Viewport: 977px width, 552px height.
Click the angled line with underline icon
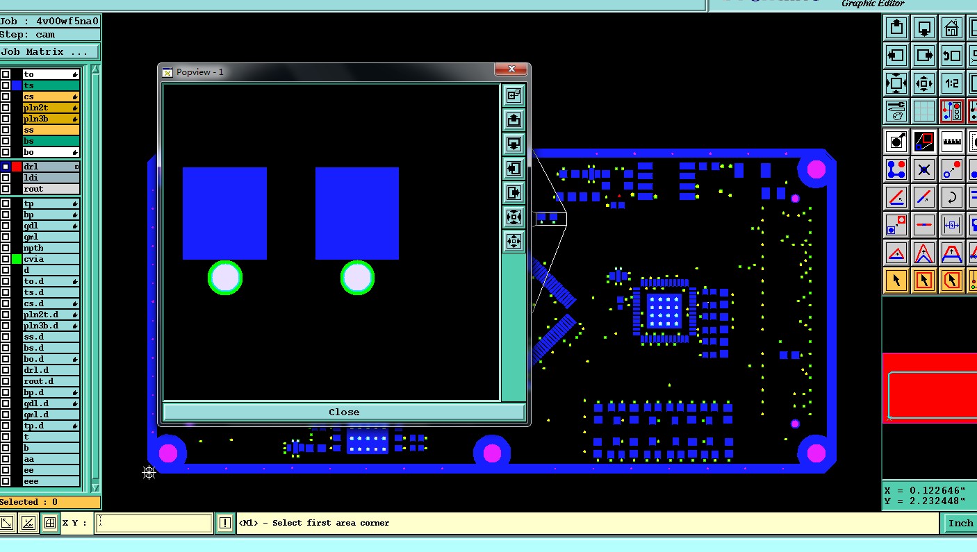896,197
